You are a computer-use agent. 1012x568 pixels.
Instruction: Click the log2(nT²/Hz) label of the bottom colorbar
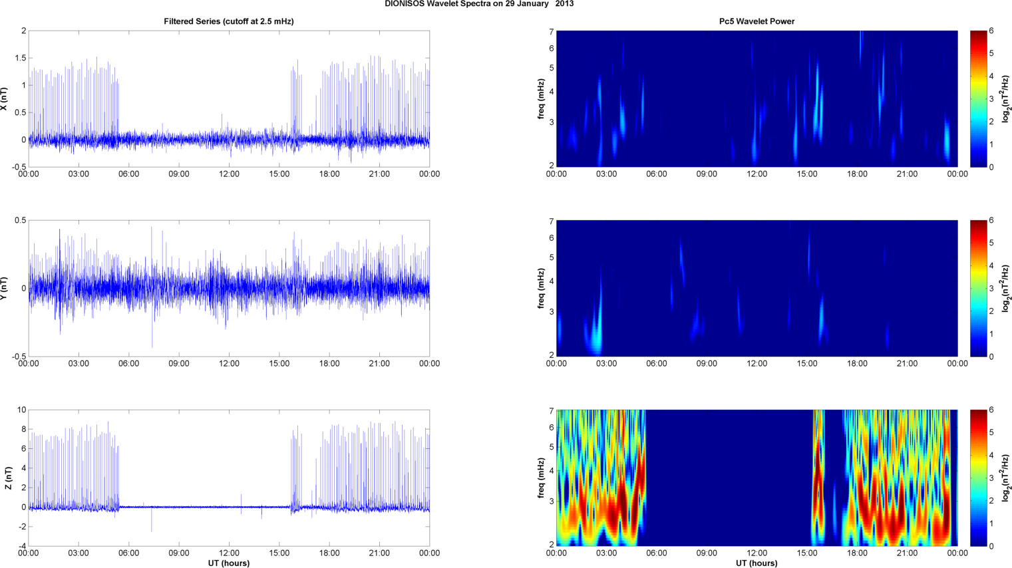pos(1006,478)
